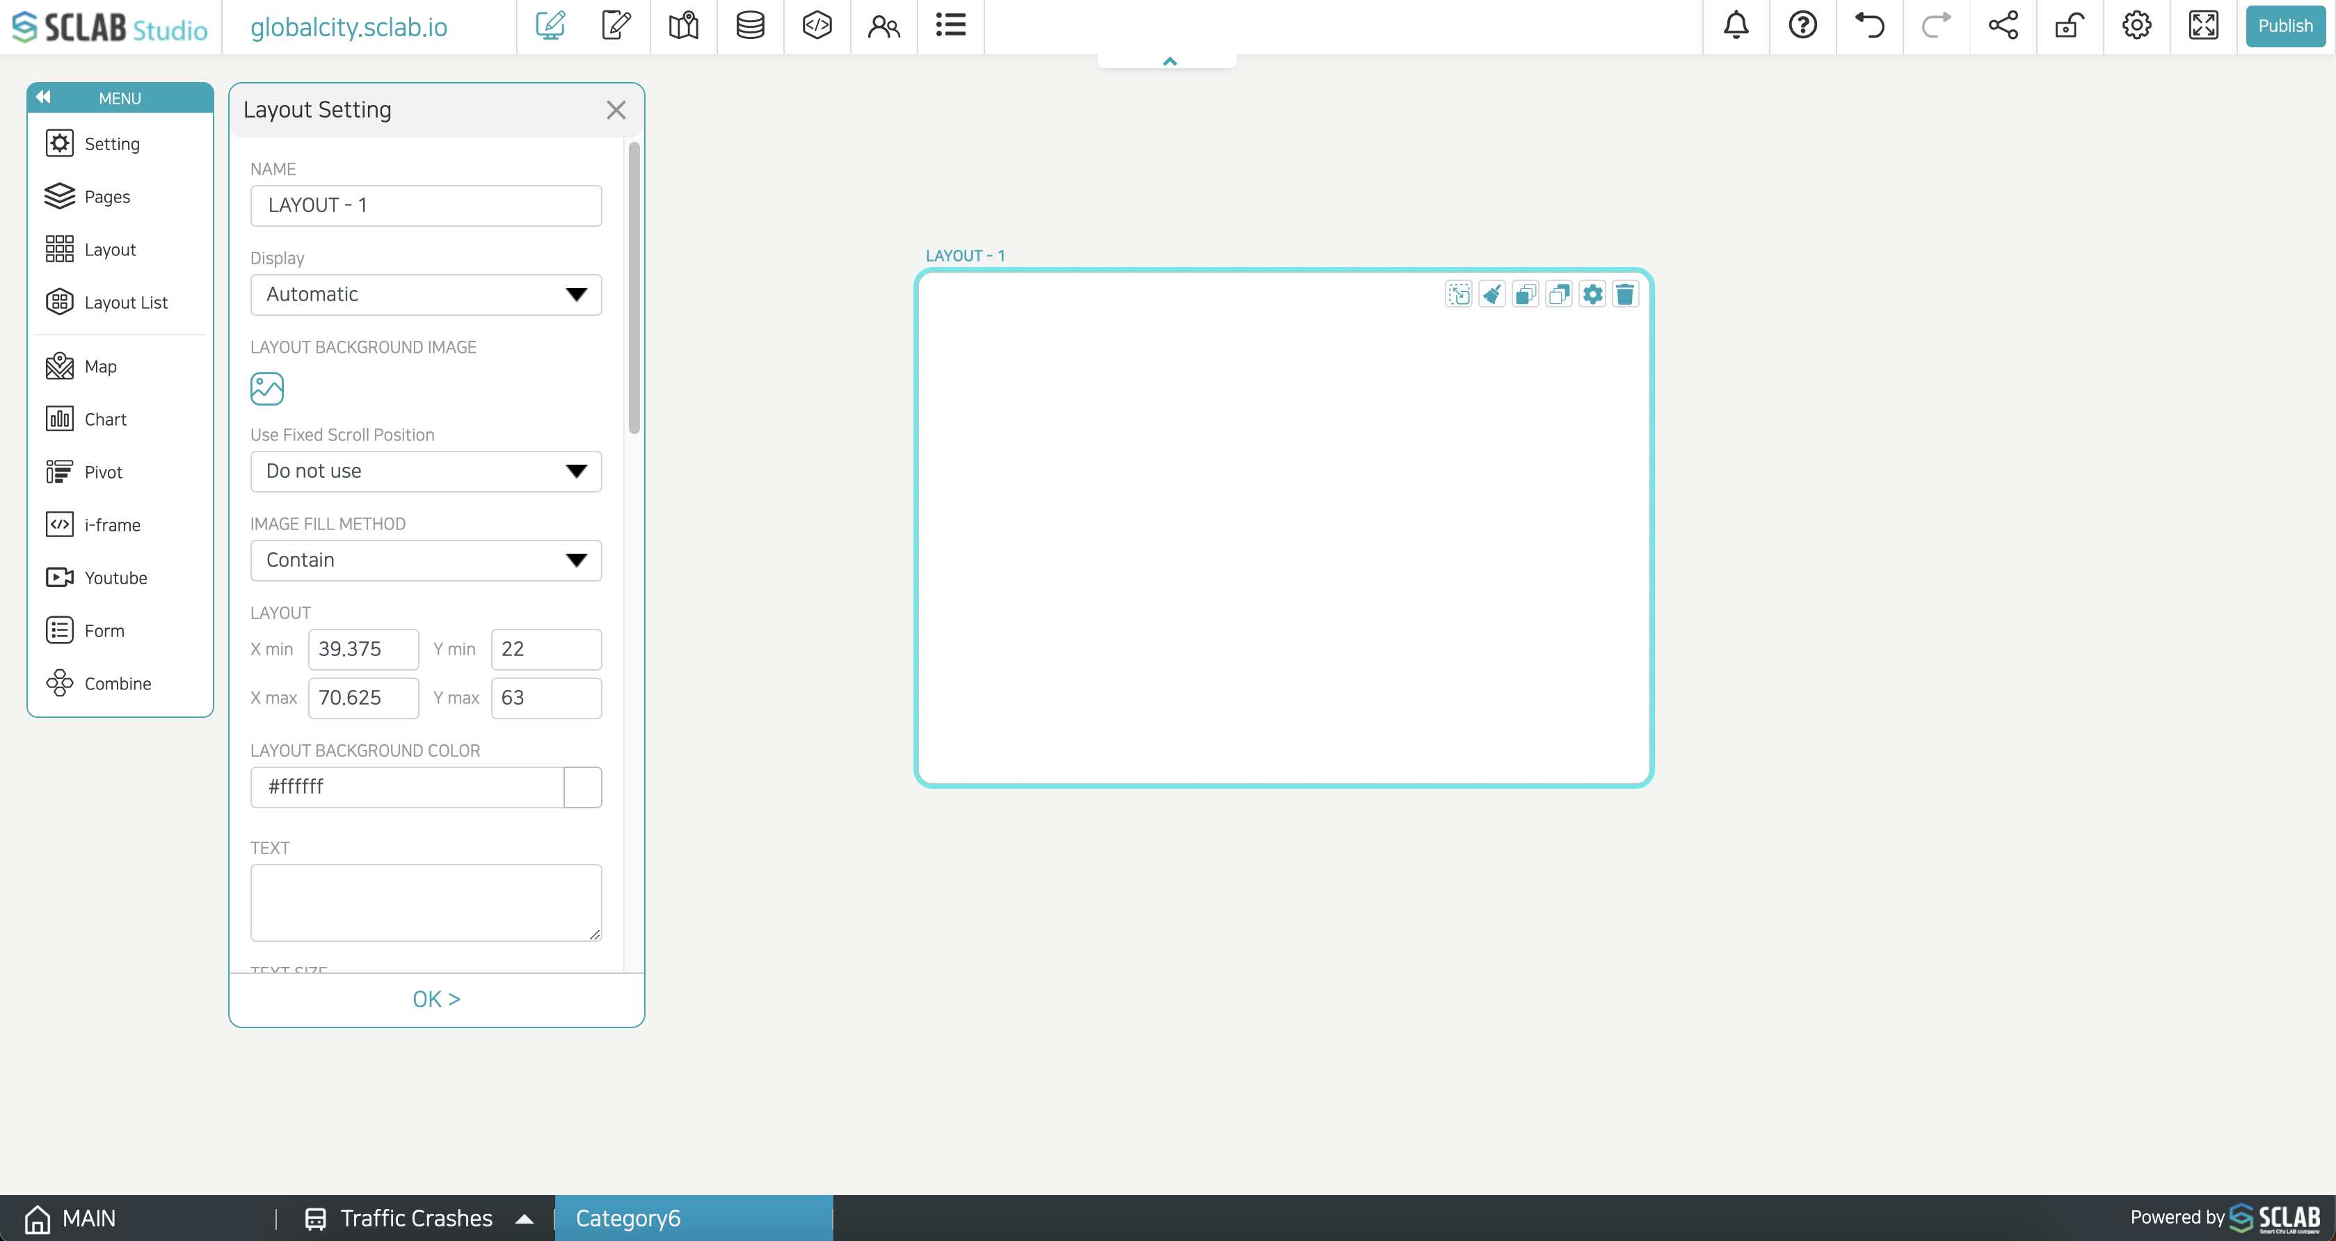Expand the Traffic Crashes page menu

pyautogui.click(x=524, y=1218)
